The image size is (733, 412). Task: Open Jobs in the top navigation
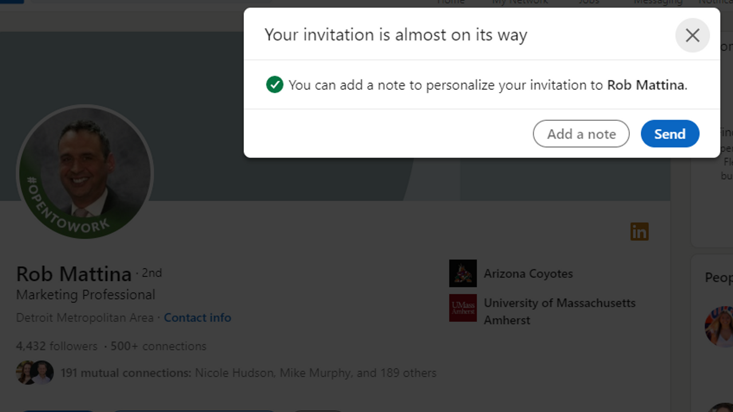tap(589, 2)
